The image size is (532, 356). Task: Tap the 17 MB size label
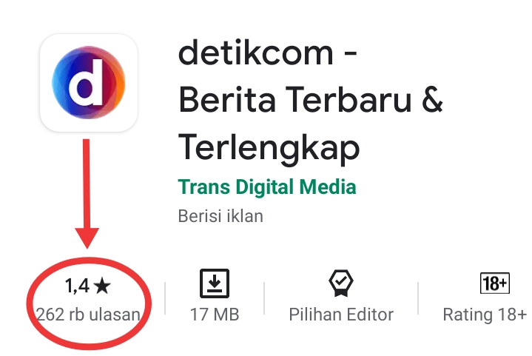tap(215, 315)
